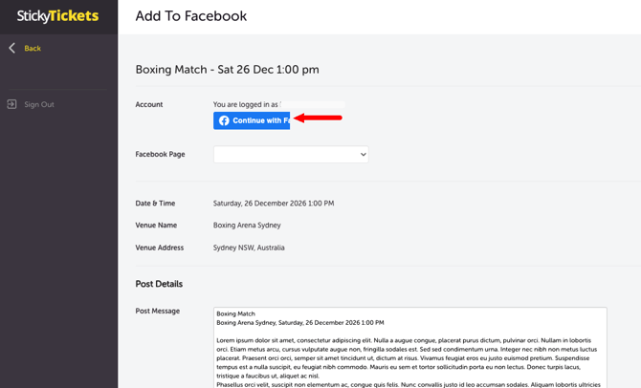Click the Facebook Page dropdown chevron arrow

coord(363,154)
